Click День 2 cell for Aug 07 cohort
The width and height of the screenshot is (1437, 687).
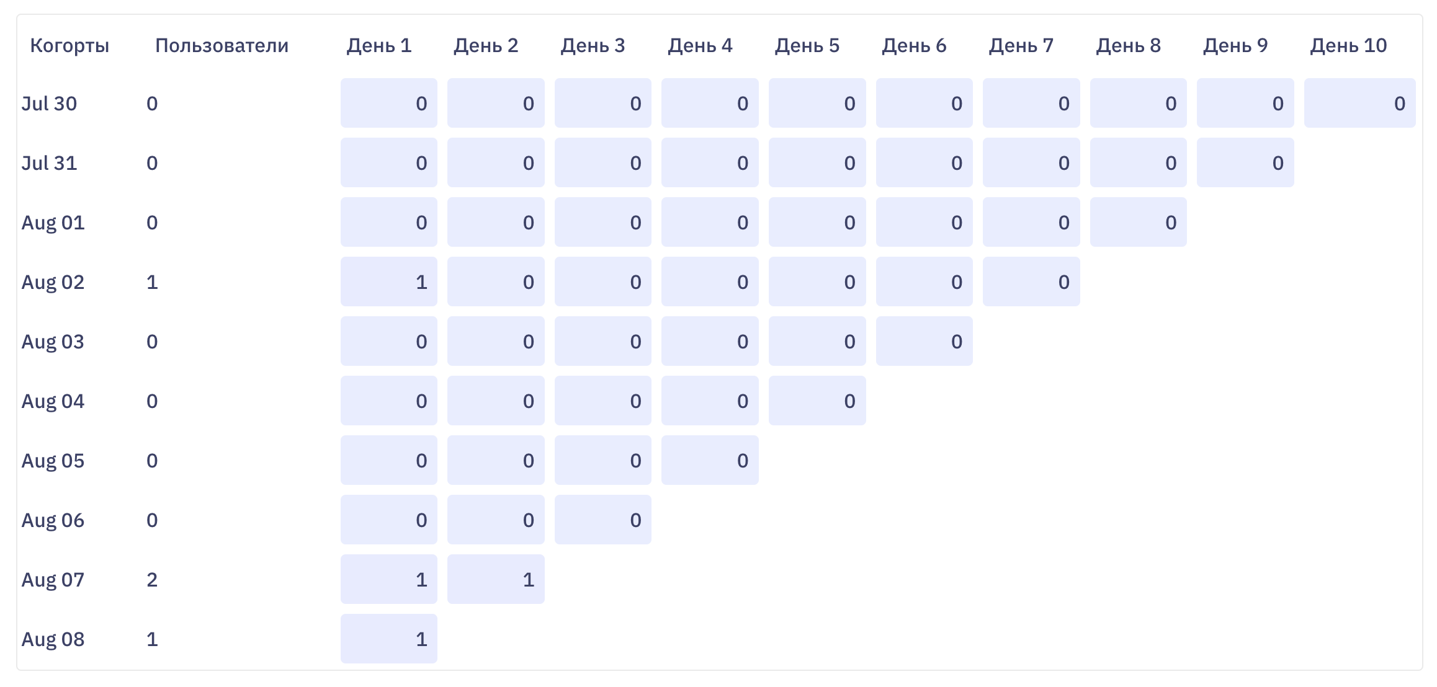[496, 580]
